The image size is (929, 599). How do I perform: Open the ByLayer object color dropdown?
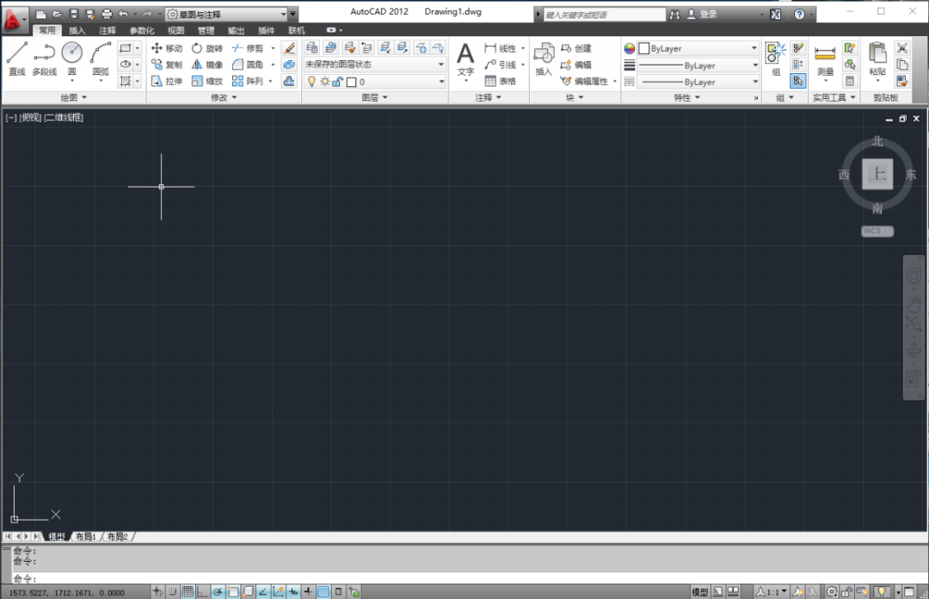coord(698,49)
